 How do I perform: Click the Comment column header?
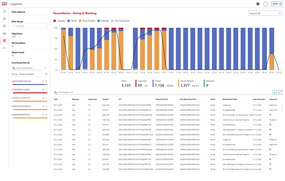[273, 99]
